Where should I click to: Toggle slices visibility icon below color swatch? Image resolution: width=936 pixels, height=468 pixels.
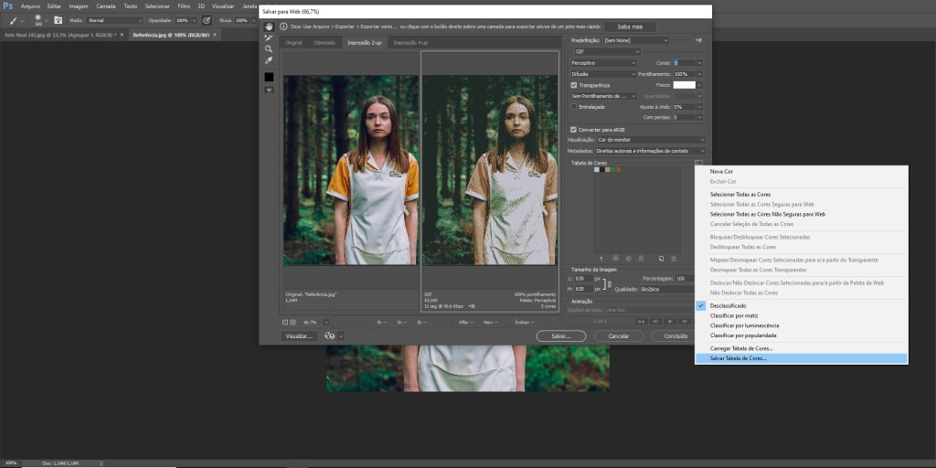(269, 90)
